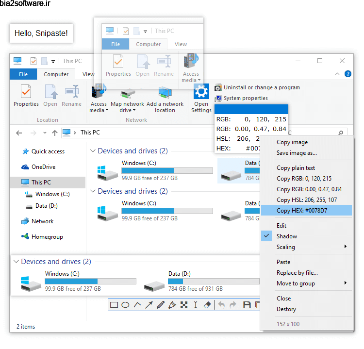
Task: Click the This PC address bar field
Action: pyautogui.click(x=138, y=133)
